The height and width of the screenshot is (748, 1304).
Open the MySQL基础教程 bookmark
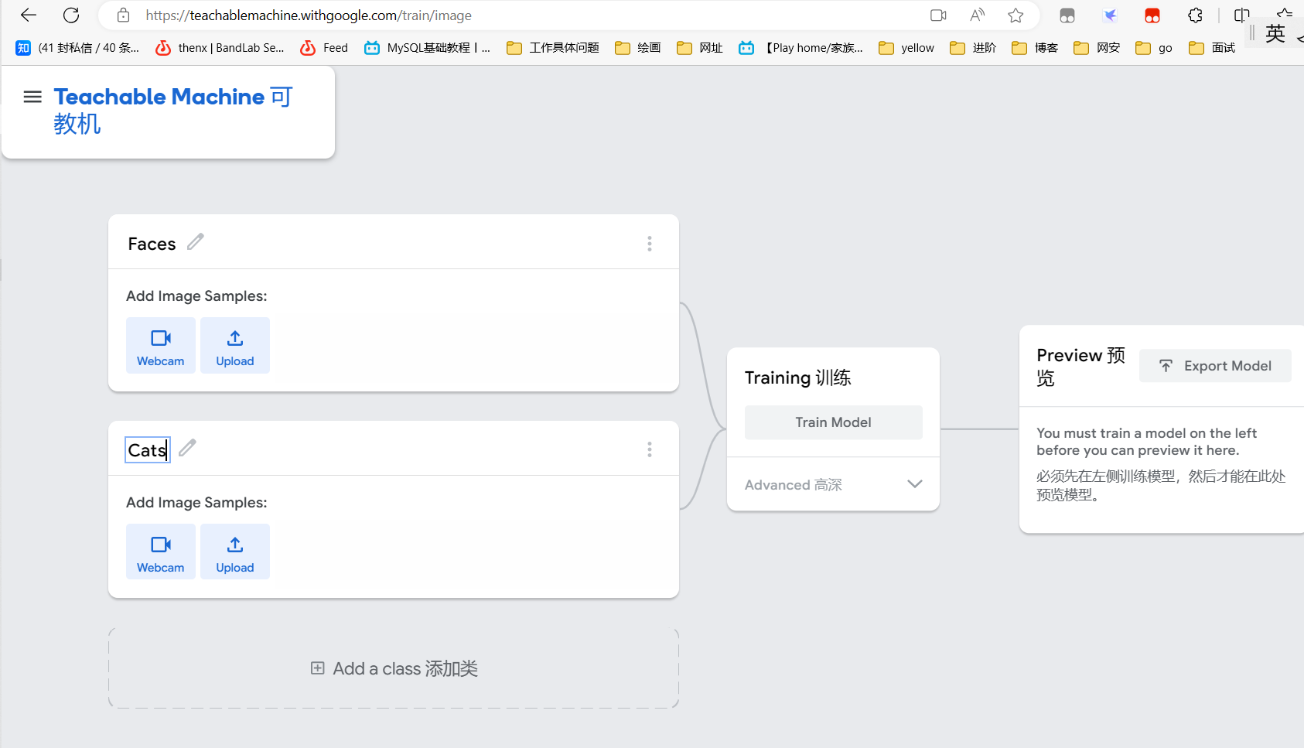(428, 48)
